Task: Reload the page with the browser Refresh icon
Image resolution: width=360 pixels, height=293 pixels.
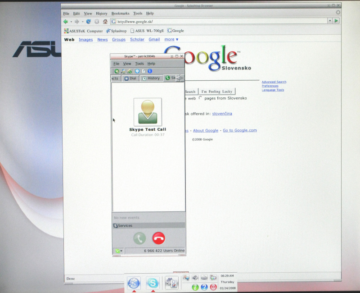Action: (x=88, y=22)
